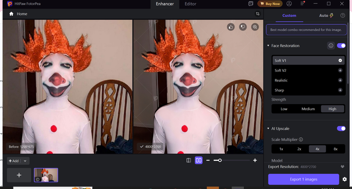352x189 pixels.
Task: Toggle AI Upscale switch
Action: coord(341,129)
